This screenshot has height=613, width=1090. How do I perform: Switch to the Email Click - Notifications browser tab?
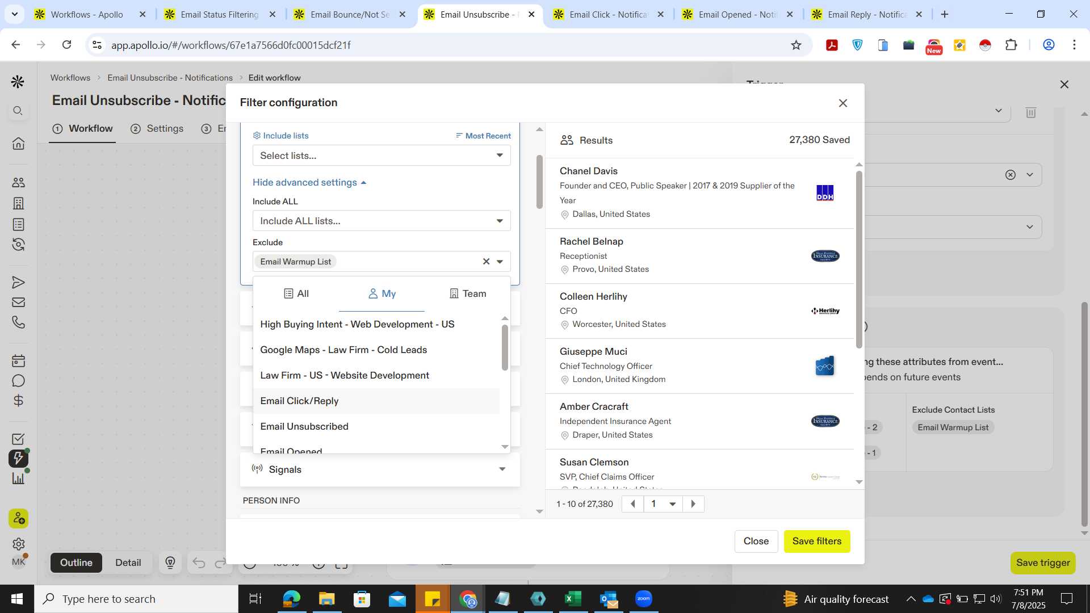point(609,14)
